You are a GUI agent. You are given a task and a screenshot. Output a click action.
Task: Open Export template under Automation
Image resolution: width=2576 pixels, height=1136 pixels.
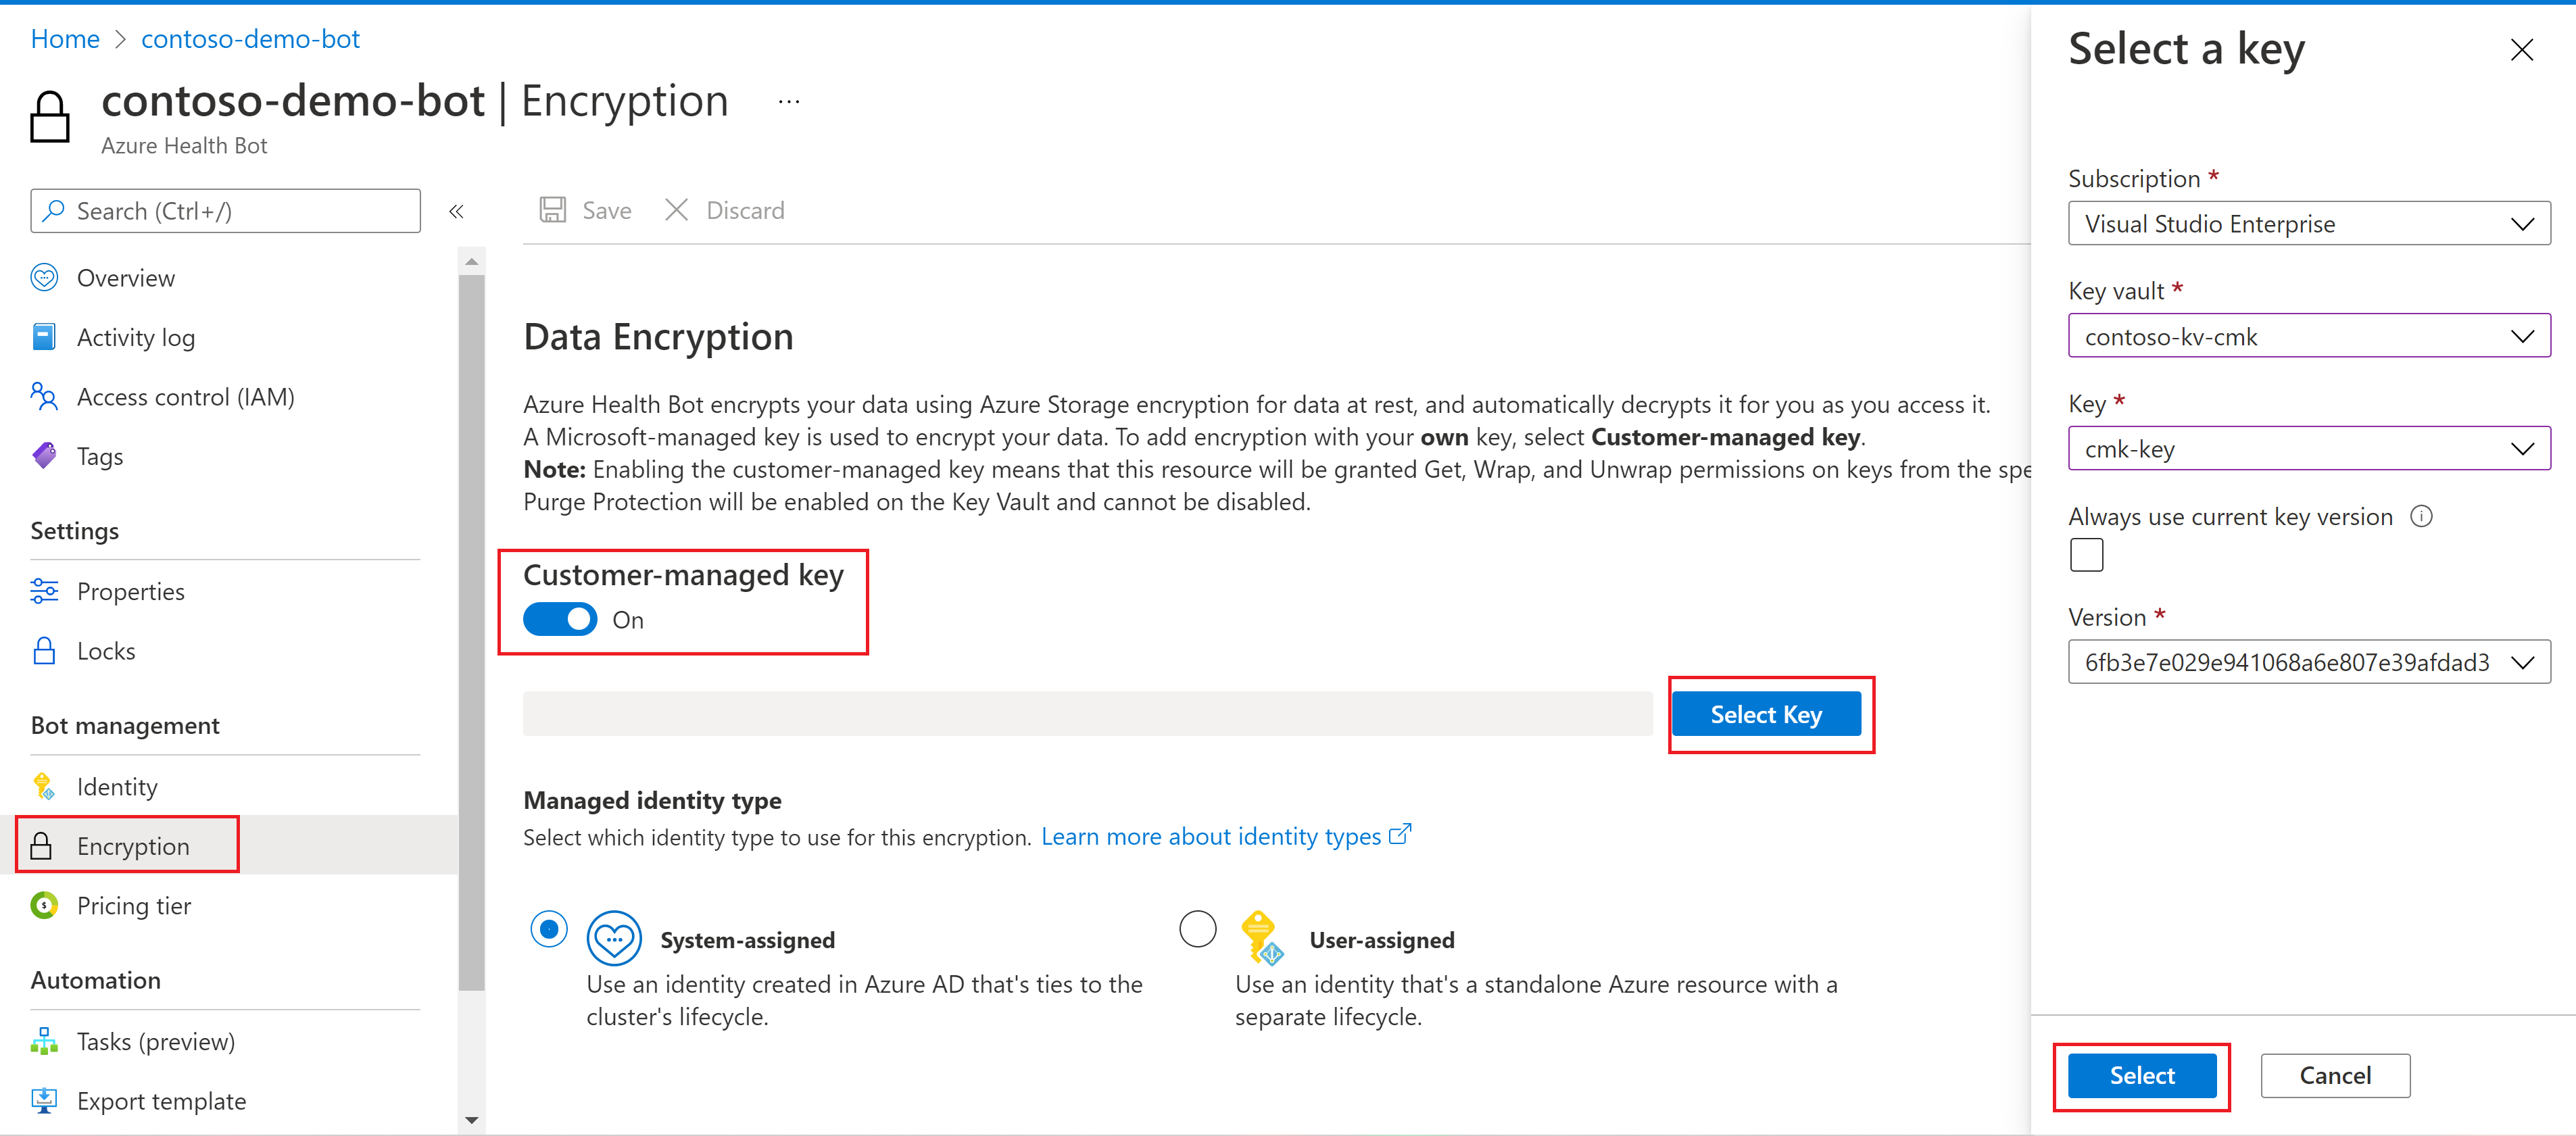(x=161, y=1101)
